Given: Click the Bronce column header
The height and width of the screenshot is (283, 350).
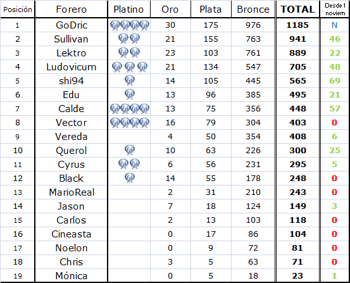Looking at the screenshot, I should click(x=253, y=9).
